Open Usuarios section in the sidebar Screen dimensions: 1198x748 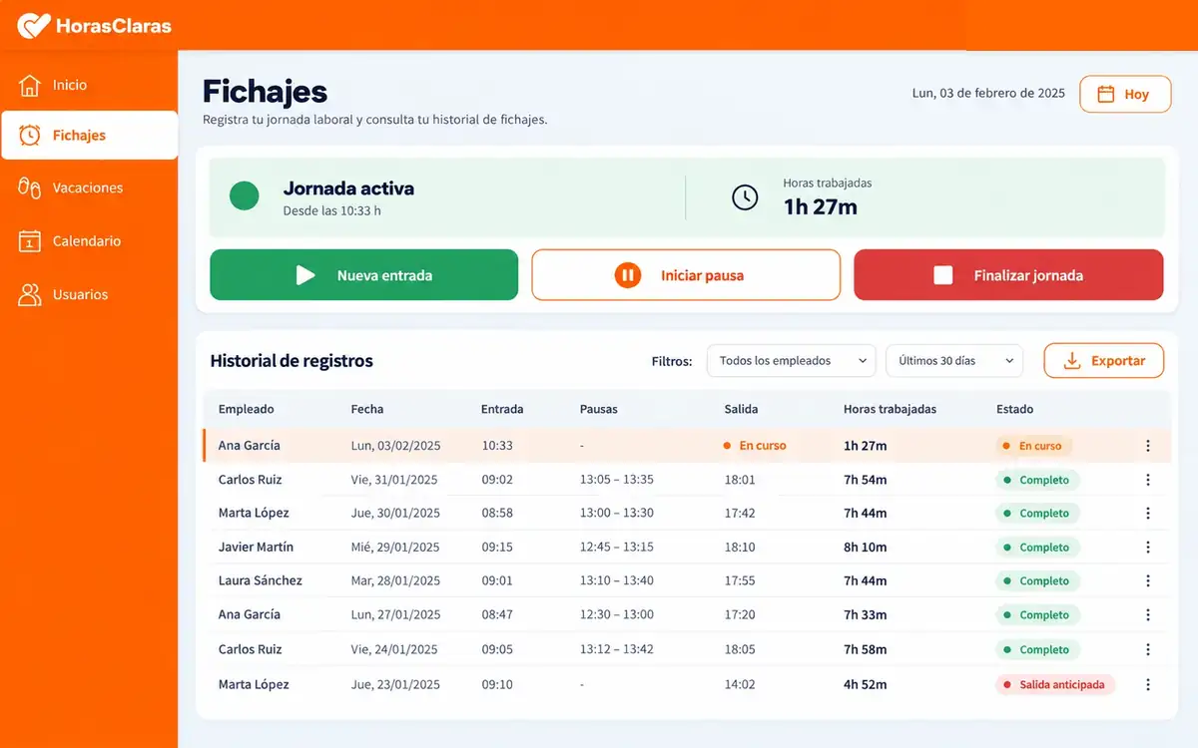89,294
